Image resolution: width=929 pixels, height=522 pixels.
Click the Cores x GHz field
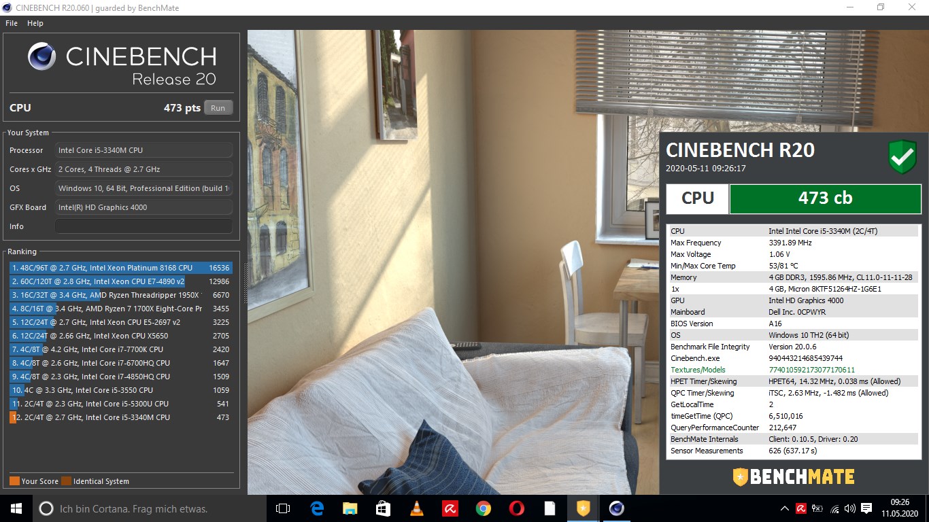pos(143,169)
